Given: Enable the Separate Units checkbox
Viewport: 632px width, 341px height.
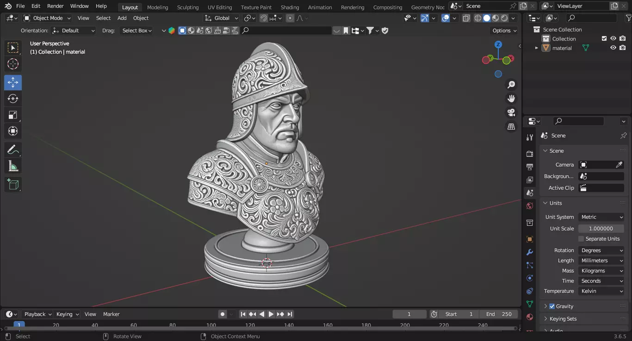Looking at the screenshot, I should [581, 239].
